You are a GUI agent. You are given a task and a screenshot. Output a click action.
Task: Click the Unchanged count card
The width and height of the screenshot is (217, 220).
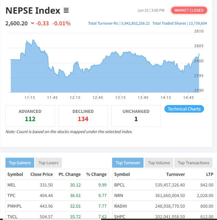(x=136, y=116)
